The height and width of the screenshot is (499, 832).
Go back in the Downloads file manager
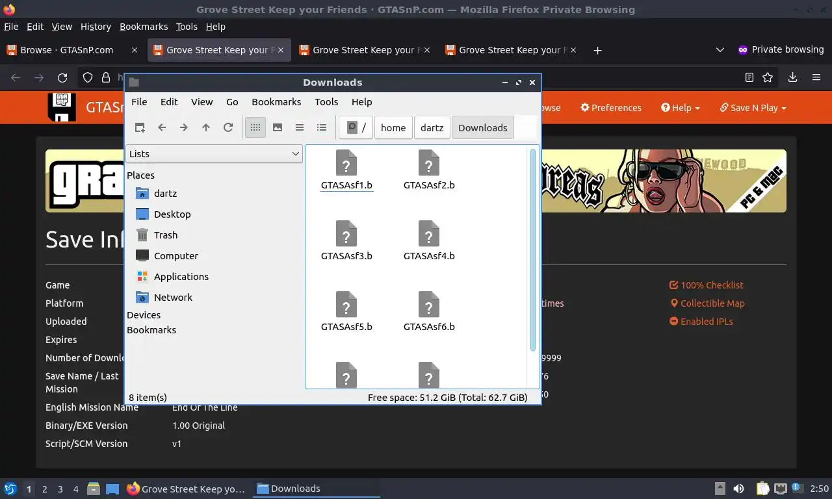point(162,127)
